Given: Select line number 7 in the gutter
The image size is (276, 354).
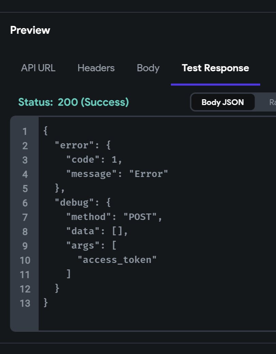Looking at the screenshot, I should 25,217.
